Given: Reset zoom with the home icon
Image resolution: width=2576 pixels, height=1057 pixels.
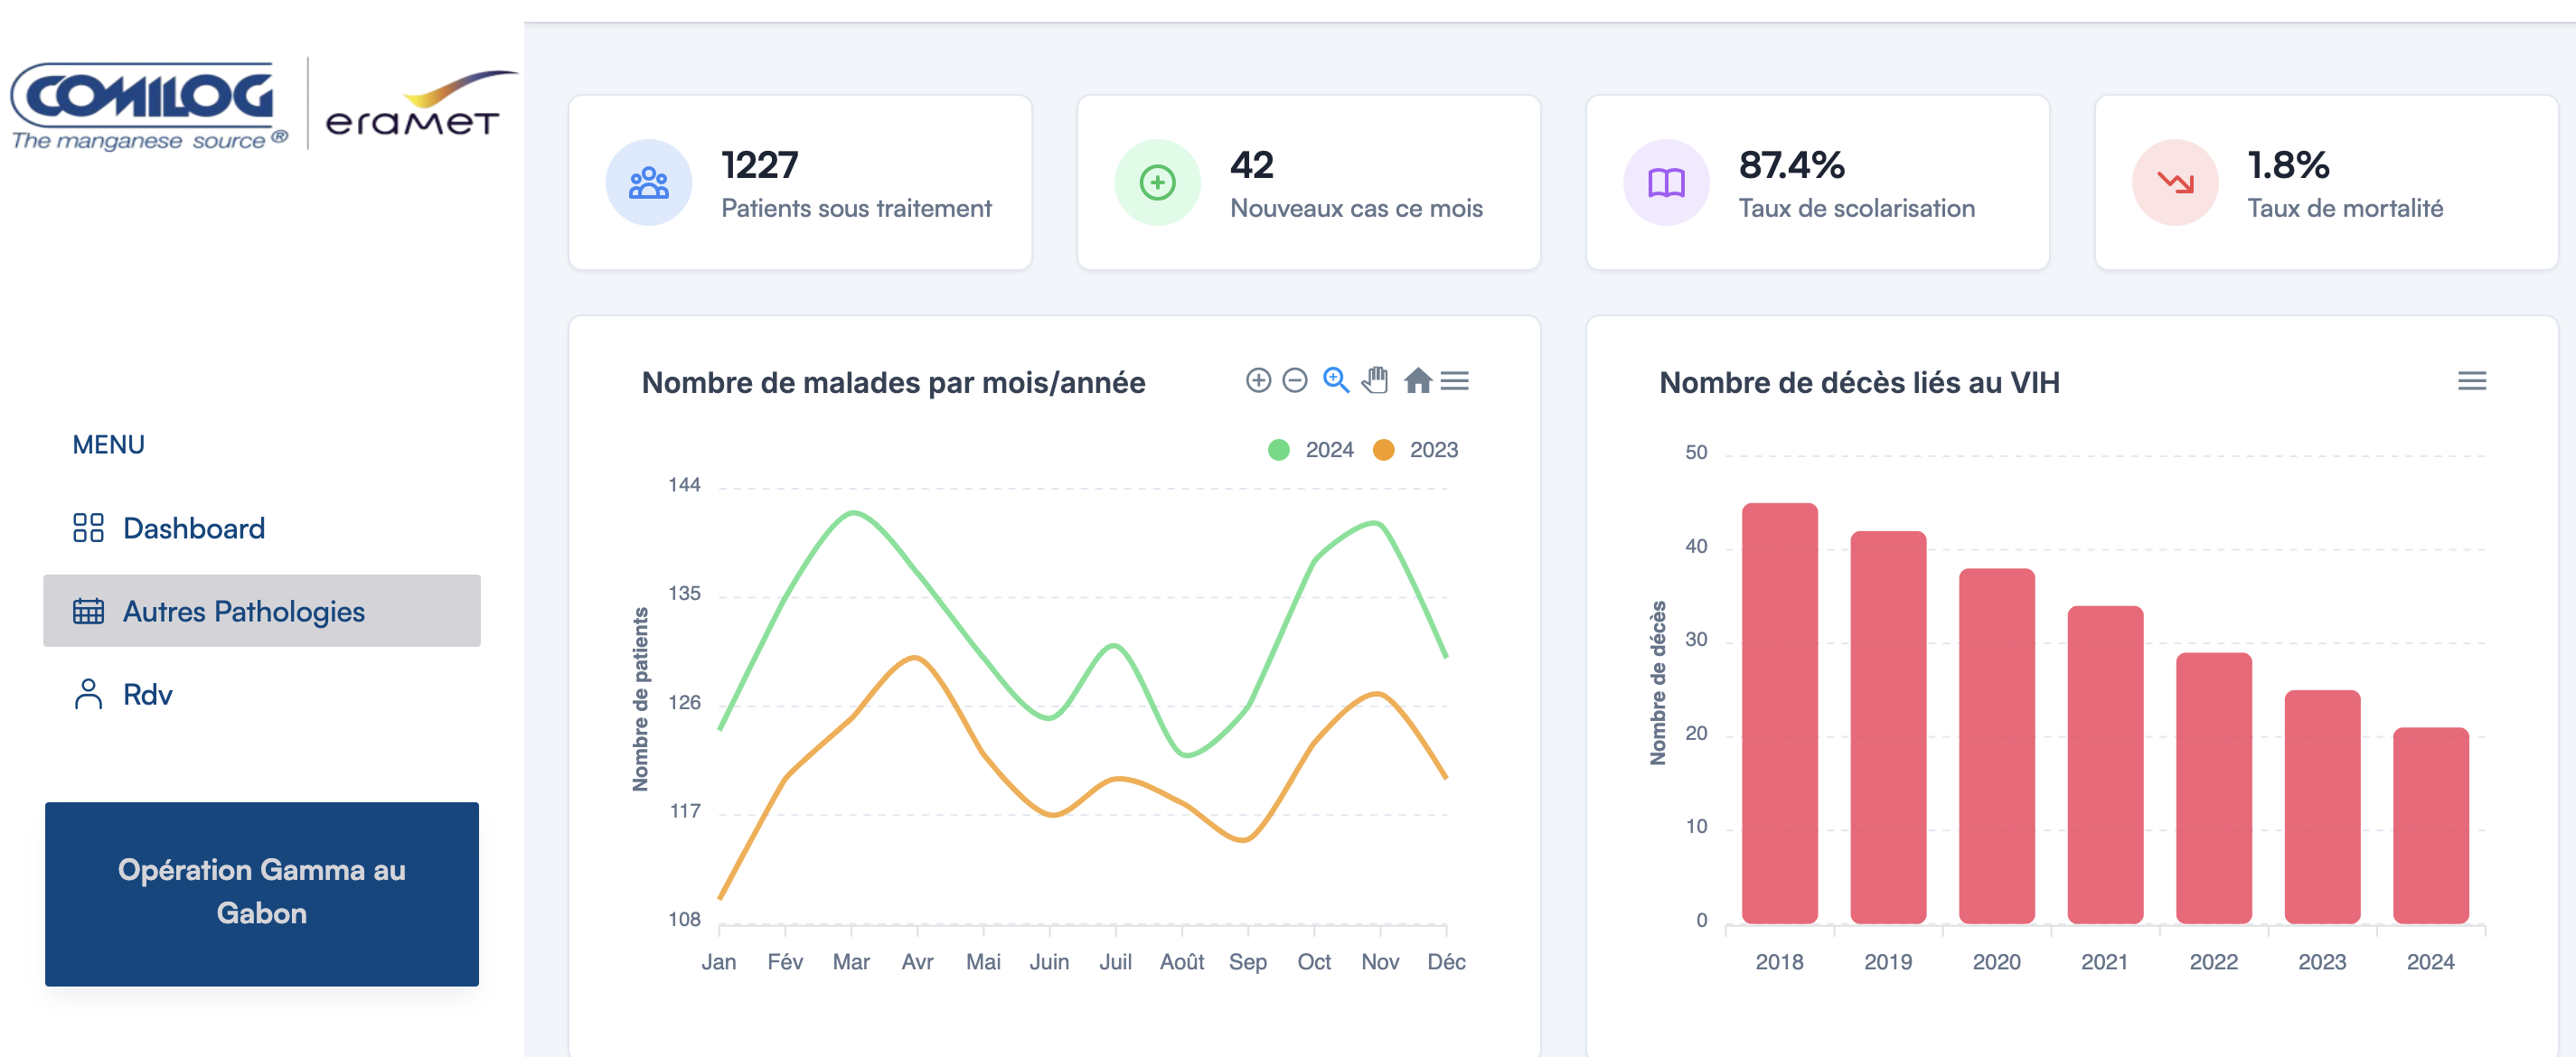Looking at the screenshot, I should (1417, 380).
